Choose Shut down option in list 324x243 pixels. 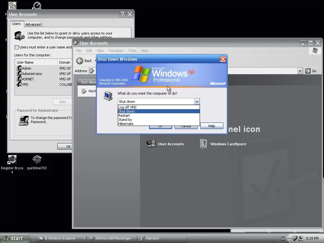(159, 111)
